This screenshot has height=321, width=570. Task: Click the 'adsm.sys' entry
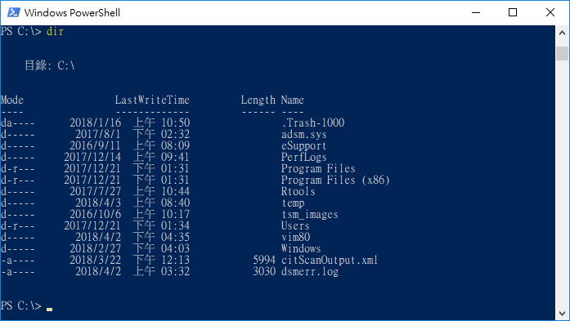[304, 134]
